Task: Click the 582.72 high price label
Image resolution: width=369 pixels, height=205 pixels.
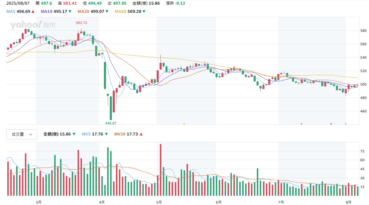Action: pos(81,22)
